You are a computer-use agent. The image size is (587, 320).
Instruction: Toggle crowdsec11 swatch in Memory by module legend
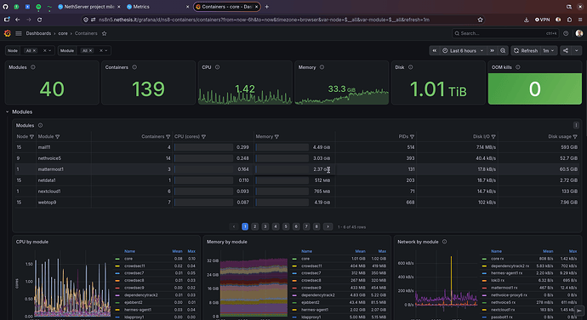(294, 266)
